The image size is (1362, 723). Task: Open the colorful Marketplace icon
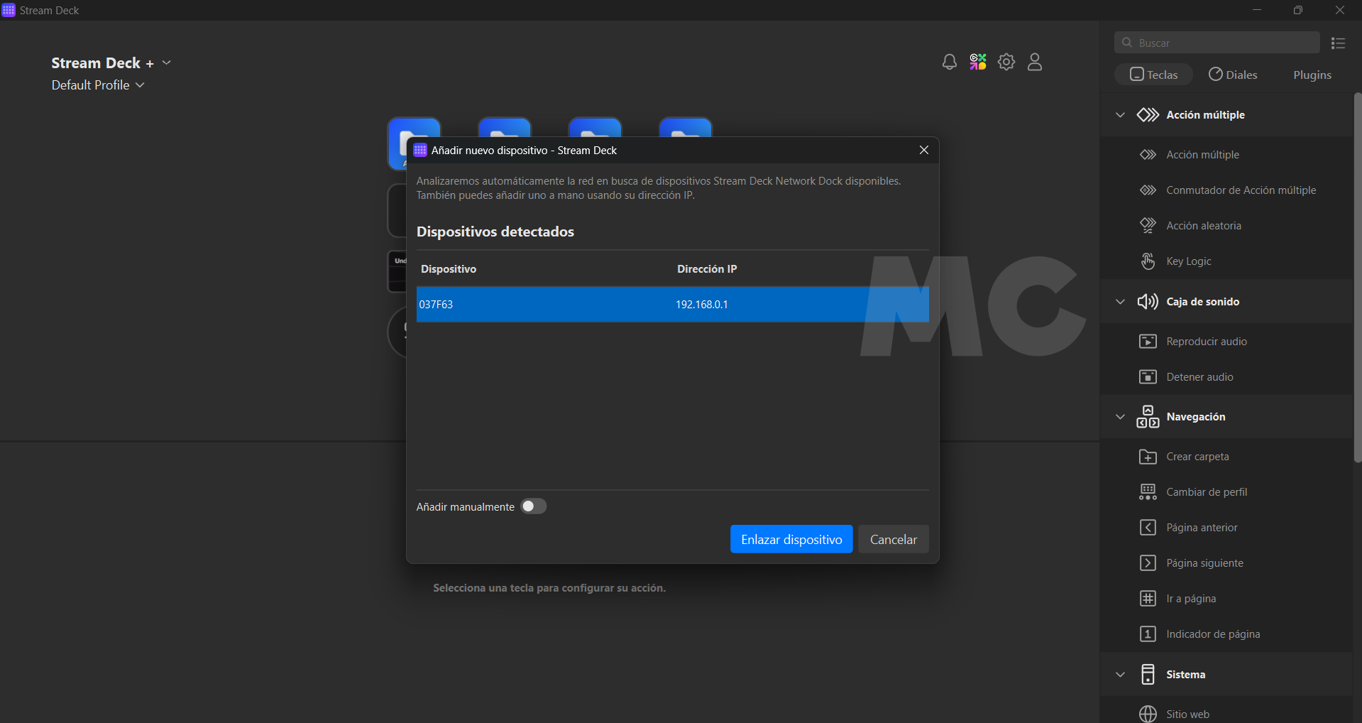(x=978, y=62)
